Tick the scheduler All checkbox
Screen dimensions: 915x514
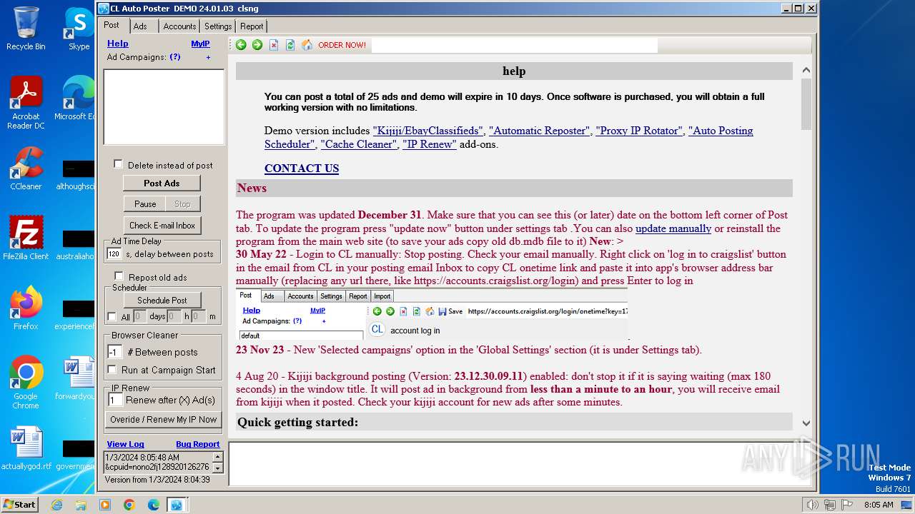(x=112, y=316)
